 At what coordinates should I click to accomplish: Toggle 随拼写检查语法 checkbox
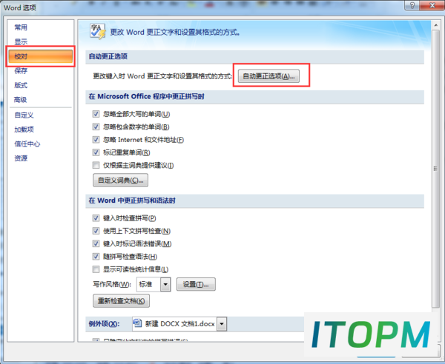tap(96, 257)
